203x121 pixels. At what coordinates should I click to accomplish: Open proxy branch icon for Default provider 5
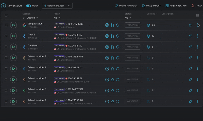point(112,80)
